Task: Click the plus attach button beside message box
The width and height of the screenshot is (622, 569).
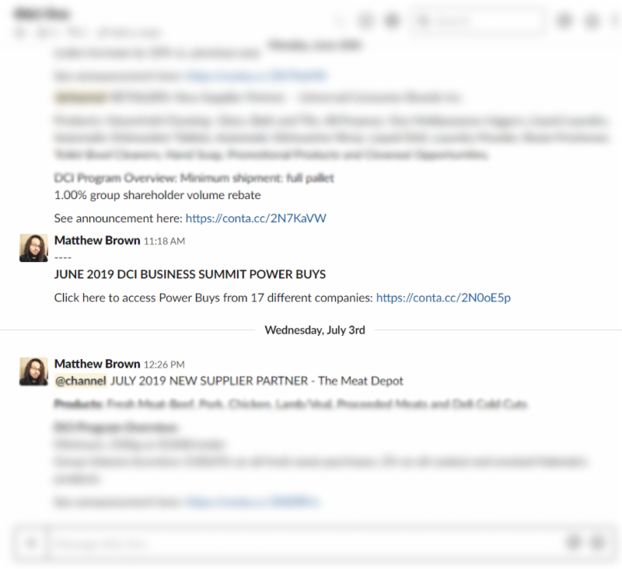Action: coord(31,543)
